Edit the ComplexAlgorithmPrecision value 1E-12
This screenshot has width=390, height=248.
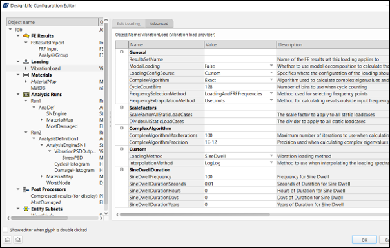(x=240, y=142)
